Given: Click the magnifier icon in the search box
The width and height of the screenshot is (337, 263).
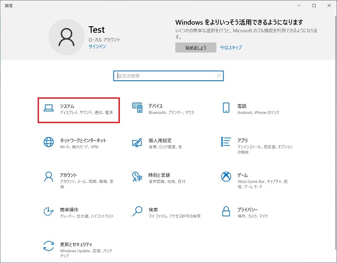Looking at the screenshot, I should coord(219,76).
